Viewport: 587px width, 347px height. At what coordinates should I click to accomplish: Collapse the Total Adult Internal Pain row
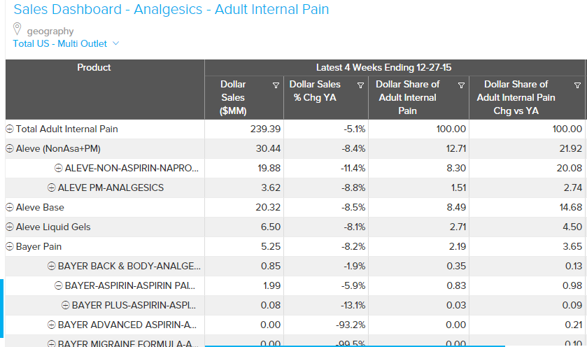tap(10, 129)
